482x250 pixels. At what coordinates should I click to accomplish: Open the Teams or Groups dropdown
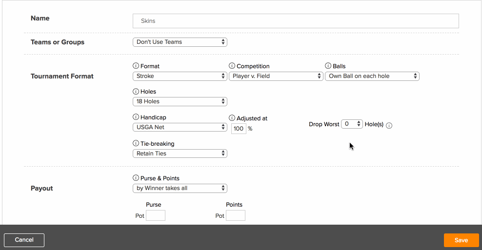pyautogui.click(x=180, y=42)
